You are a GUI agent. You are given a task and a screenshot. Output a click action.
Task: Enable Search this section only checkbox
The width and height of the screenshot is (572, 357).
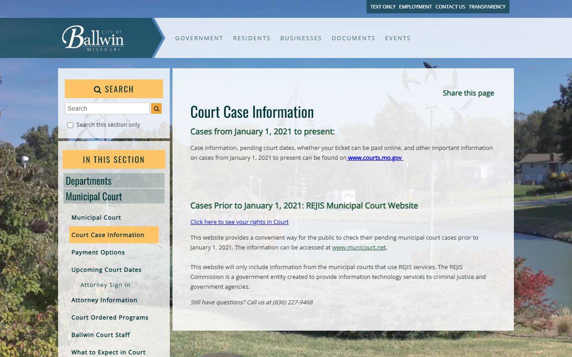pyautogui.click(x=70, y=125)
